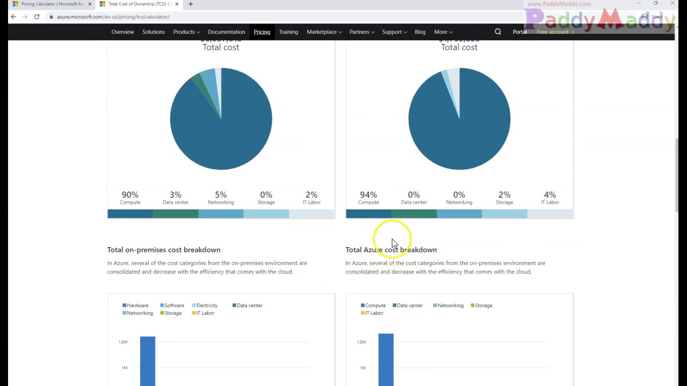The height and width of the screenshot is (386, 687).
Task: Expand the Products dropdown menu
Action: [186, 32]
